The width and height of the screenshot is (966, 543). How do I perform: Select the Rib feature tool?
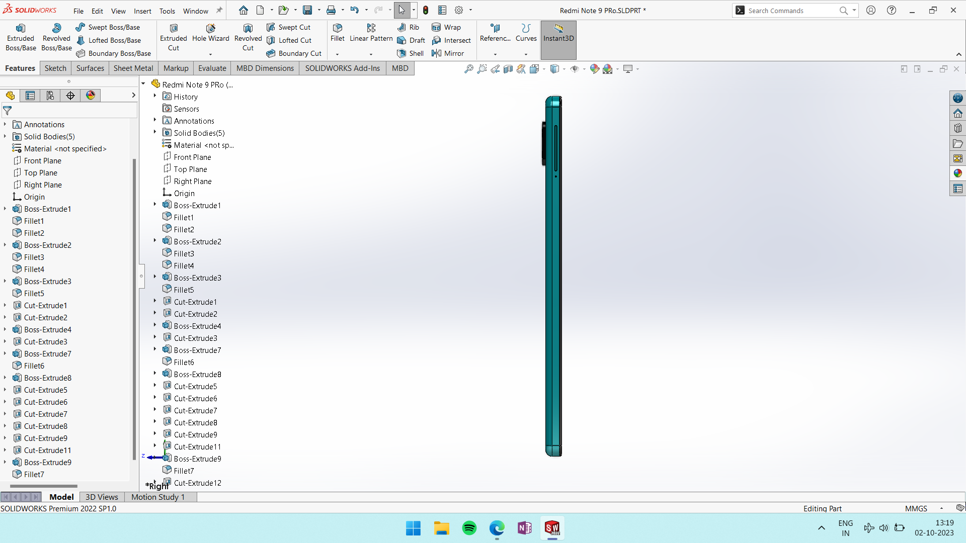408,27
